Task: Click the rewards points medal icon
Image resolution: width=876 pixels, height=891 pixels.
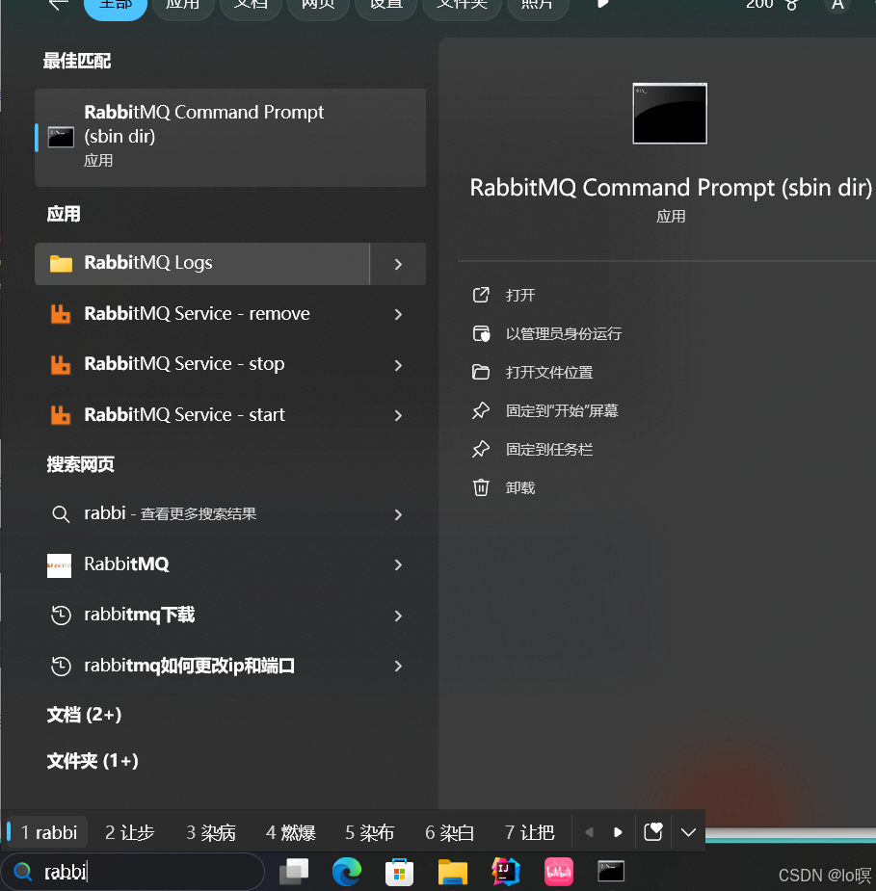Action: pyautogui.click(x=791, y=5)
